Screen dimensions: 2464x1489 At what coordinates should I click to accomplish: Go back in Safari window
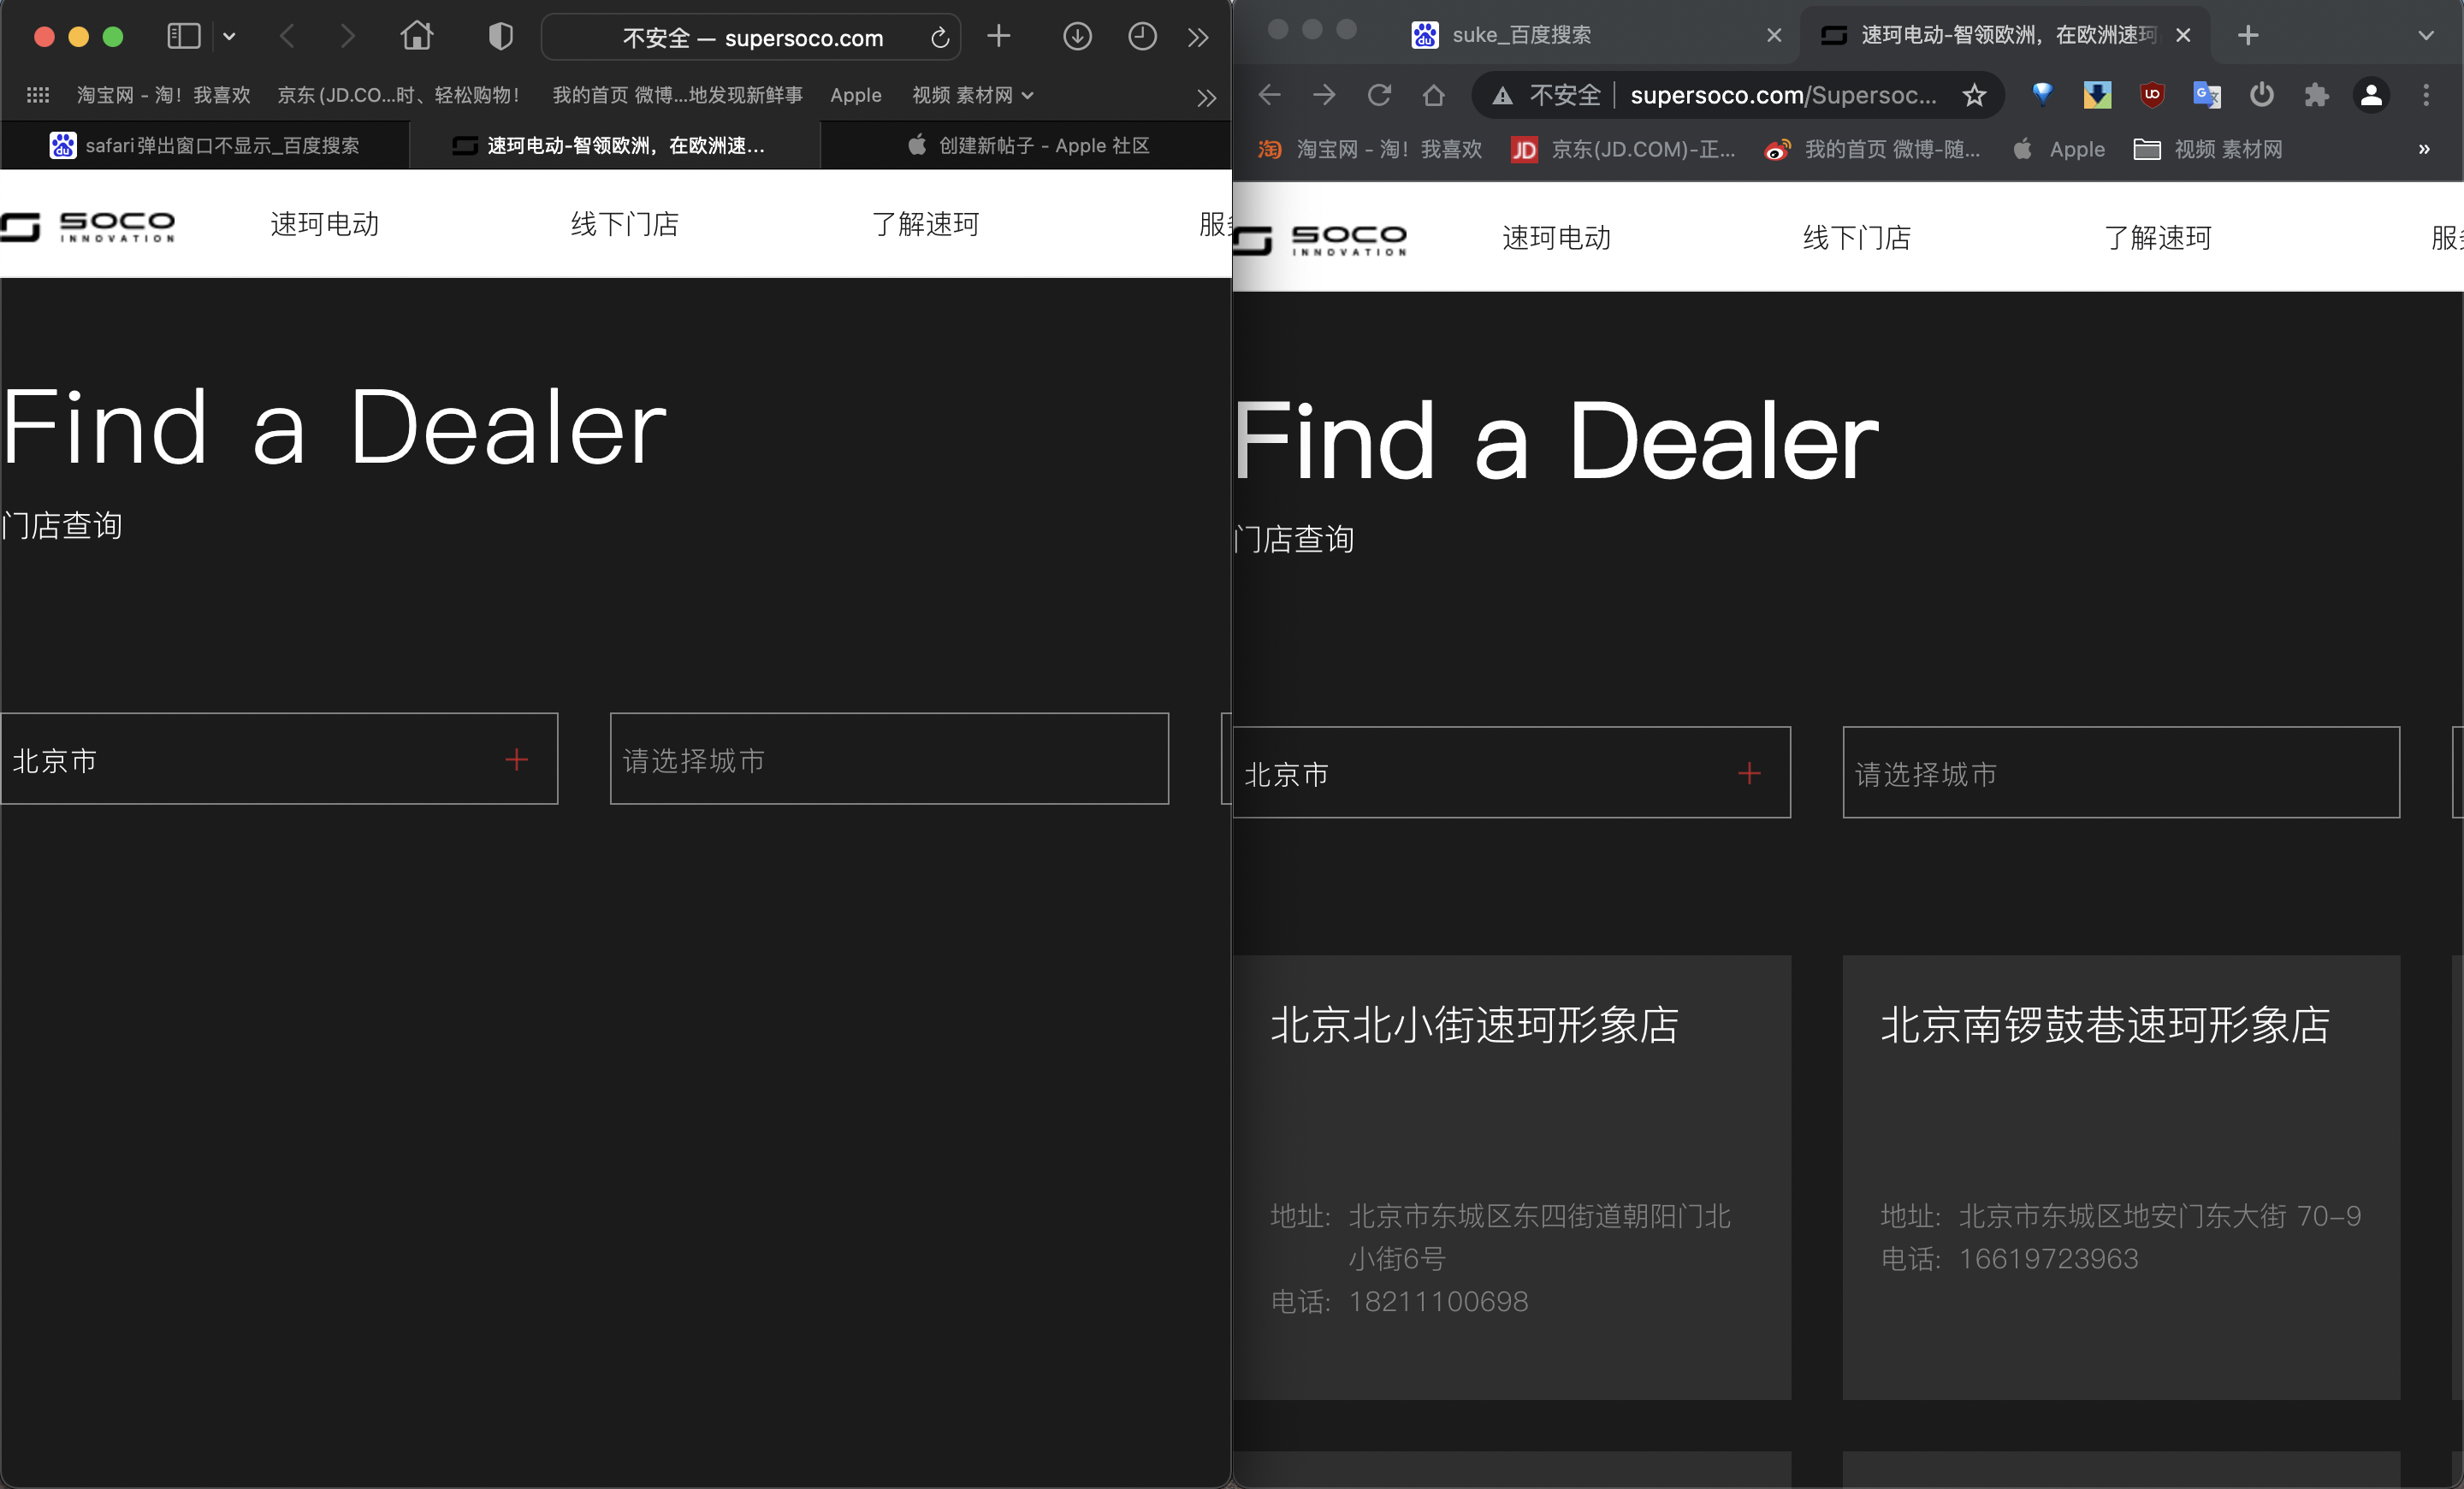pos(287,37)
